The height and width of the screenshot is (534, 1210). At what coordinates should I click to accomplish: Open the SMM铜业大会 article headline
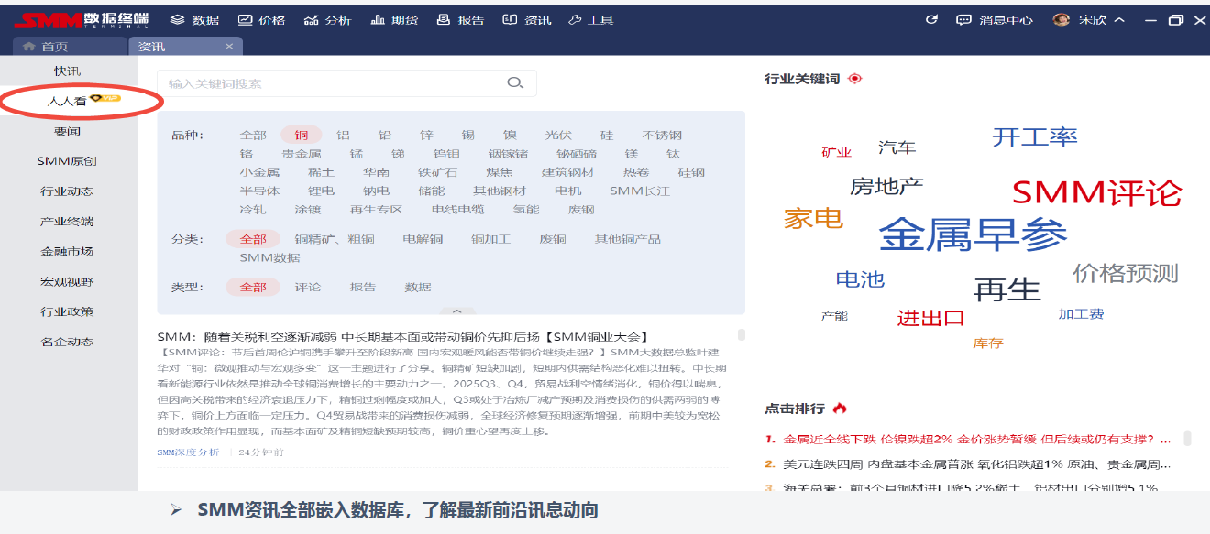point(404,337)
